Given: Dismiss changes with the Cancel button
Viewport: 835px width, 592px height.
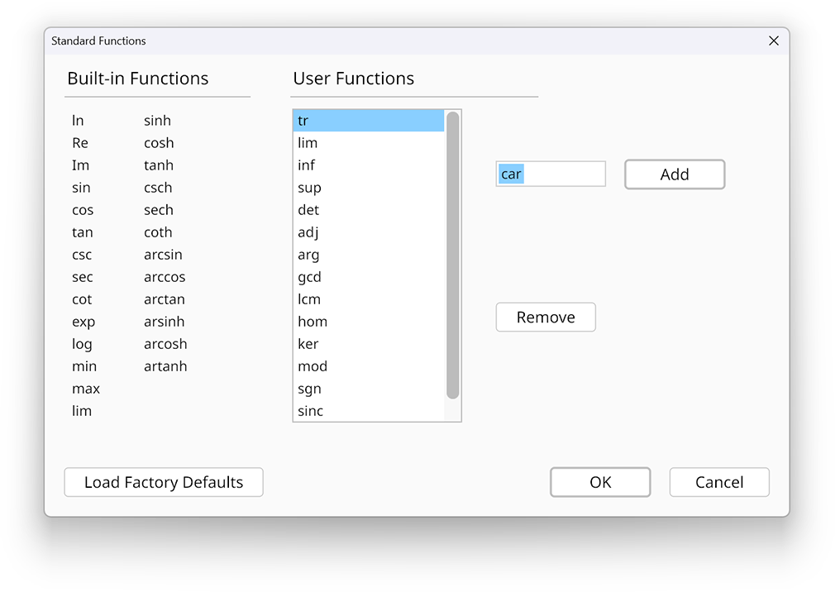Looking at the screenshot, I should pos(718,482).
